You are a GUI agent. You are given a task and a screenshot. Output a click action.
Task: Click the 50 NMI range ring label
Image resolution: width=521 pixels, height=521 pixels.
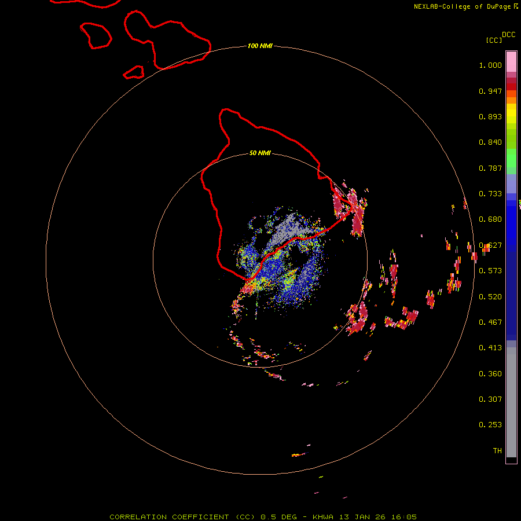(260, 153)
